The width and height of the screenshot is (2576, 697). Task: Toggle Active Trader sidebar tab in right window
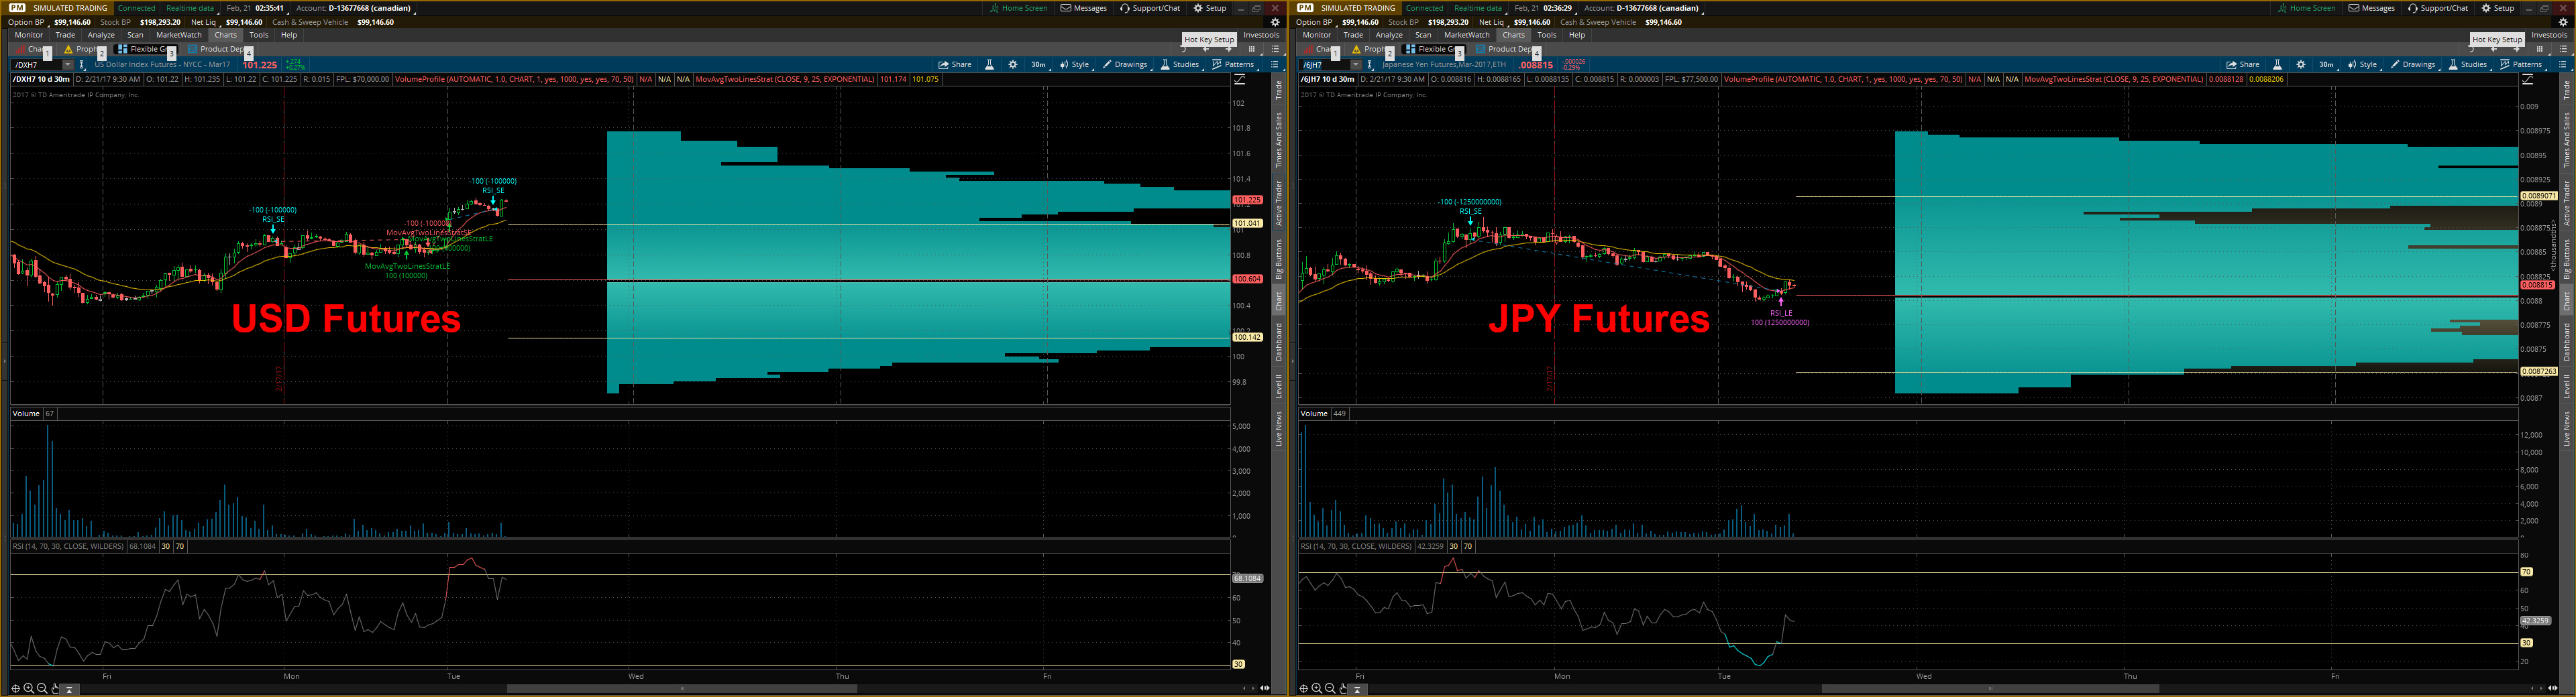(x=2567, y=204)
